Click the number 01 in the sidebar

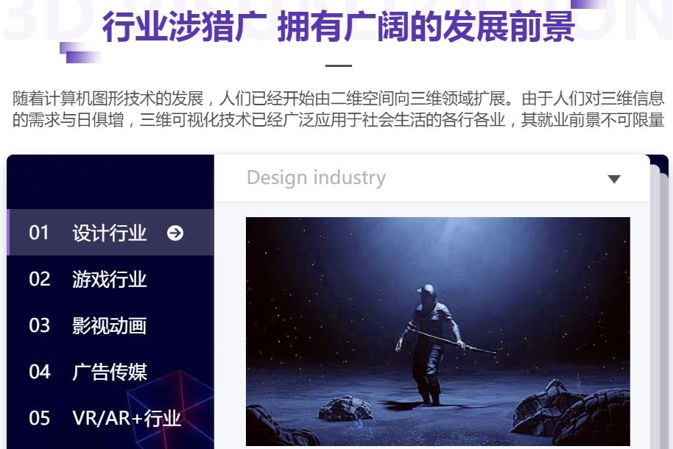point(39,233)
